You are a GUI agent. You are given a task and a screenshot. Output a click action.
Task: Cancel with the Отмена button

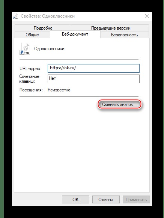(106, 200)
